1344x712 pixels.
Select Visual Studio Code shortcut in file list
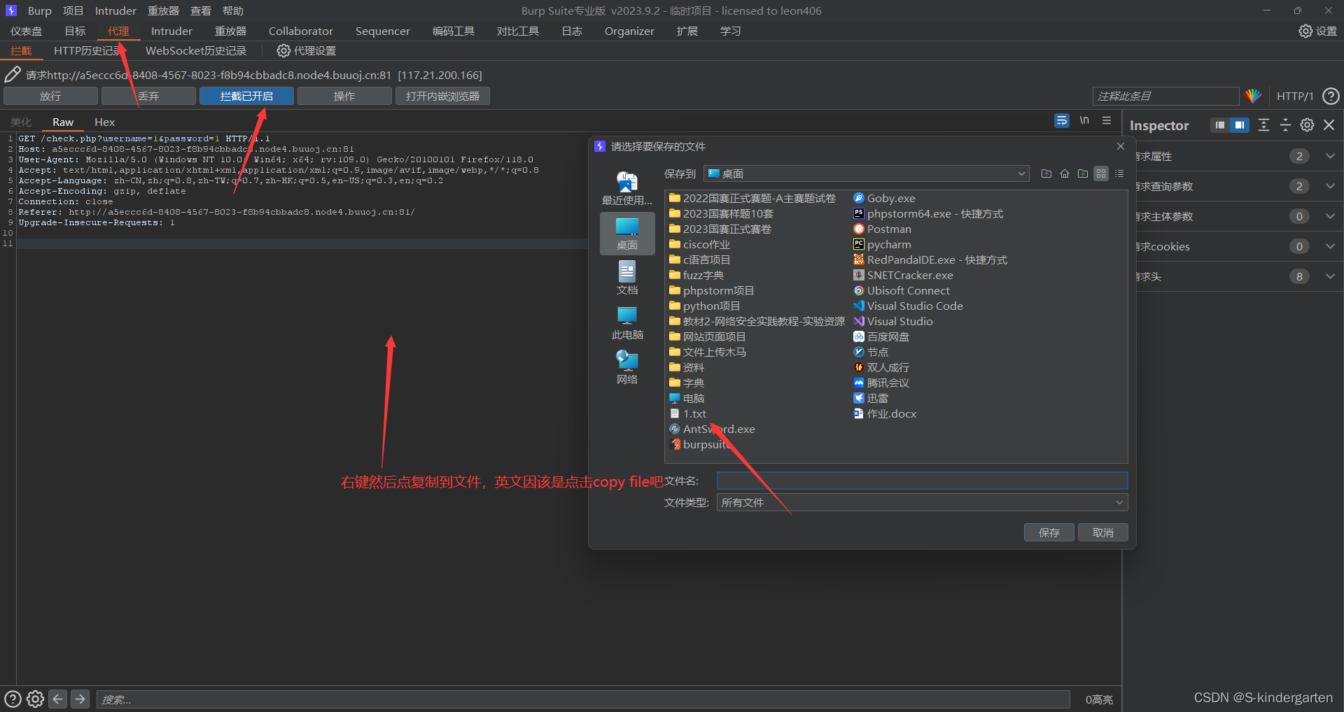point(908,306)
